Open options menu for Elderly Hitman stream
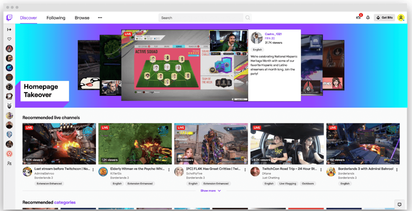This screenshot has height=211, width=412. [169, 170]
